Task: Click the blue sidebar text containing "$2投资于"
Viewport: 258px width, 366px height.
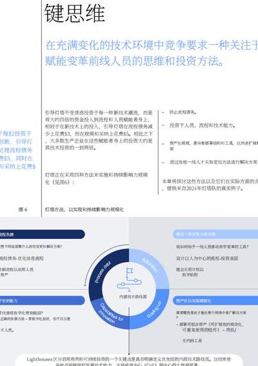Action: click(15, 134)
